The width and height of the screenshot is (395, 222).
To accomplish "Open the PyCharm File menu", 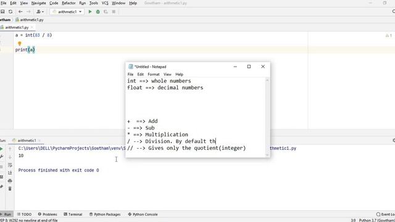I will coord(4,3).
